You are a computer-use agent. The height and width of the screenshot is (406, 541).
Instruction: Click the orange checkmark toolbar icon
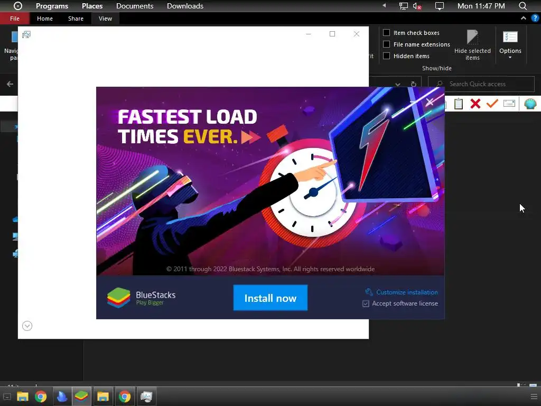point(492,103)
